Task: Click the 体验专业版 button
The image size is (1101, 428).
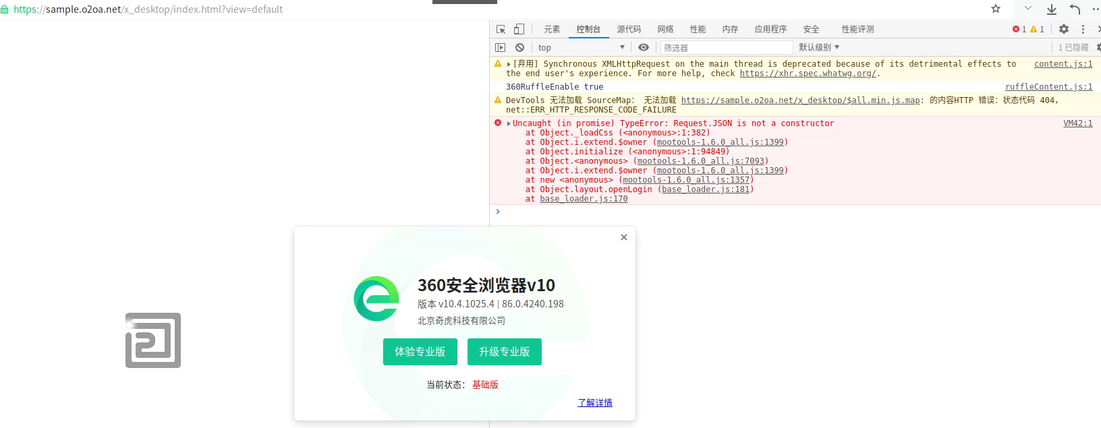Action: click(x=420, y=352)
